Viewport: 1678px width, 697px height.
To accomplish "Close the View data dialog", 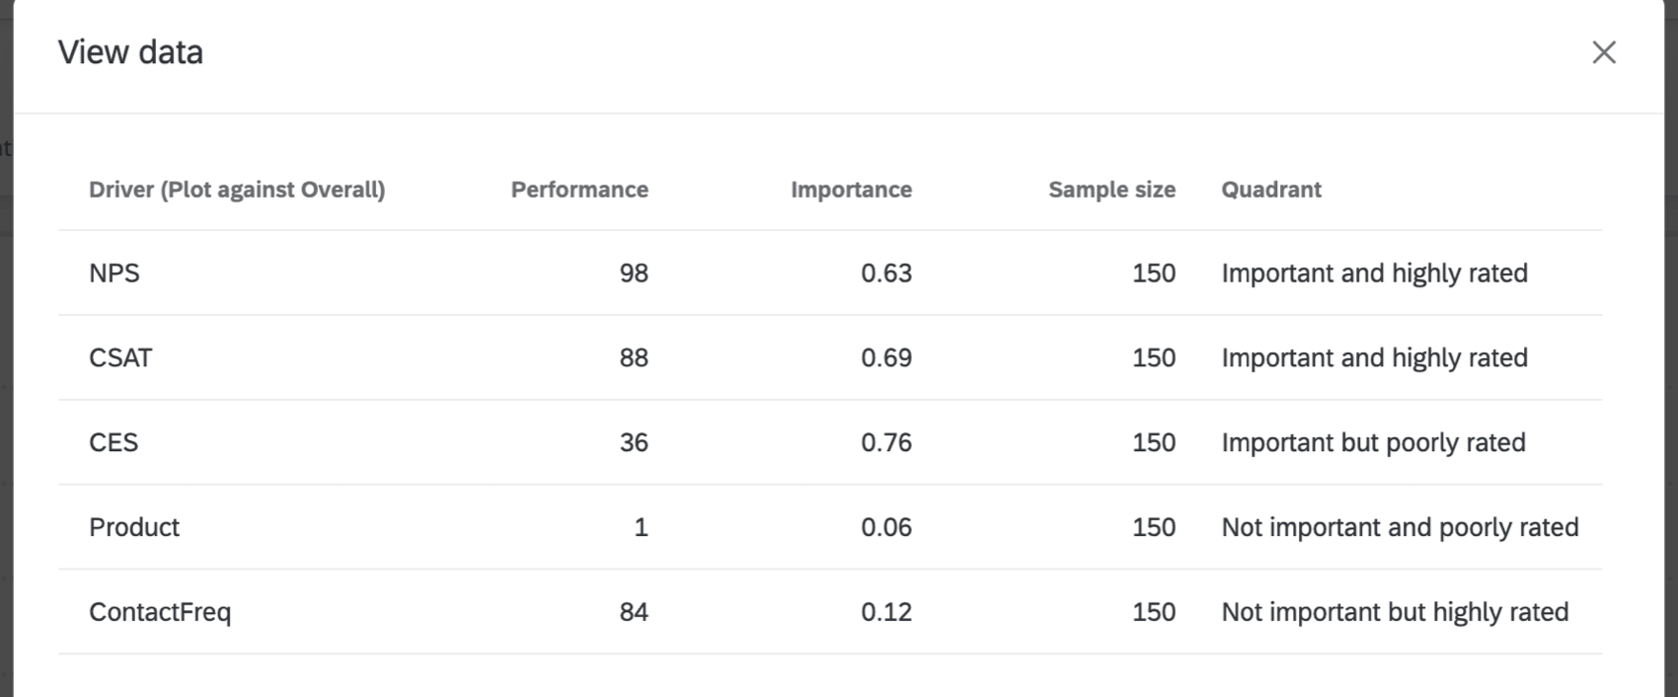I will click(x=1604, y=53).
